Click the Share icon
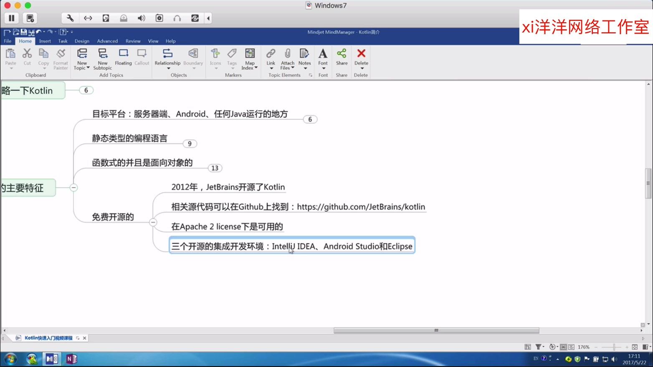The width and height of the screenshot is (653, 367). pyautogui.click(x=342, y=53)
